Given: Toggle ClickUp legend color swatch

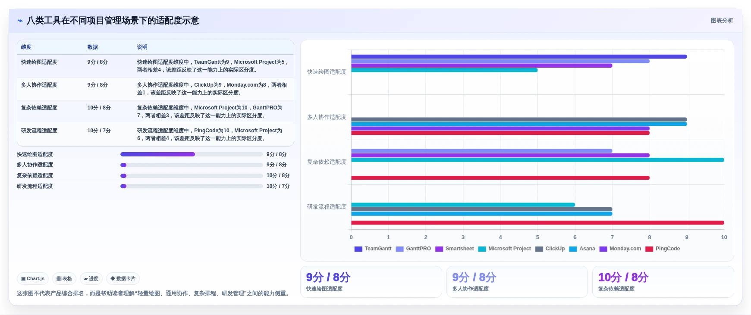Looking at the screenshot, I should coord(539,249).
